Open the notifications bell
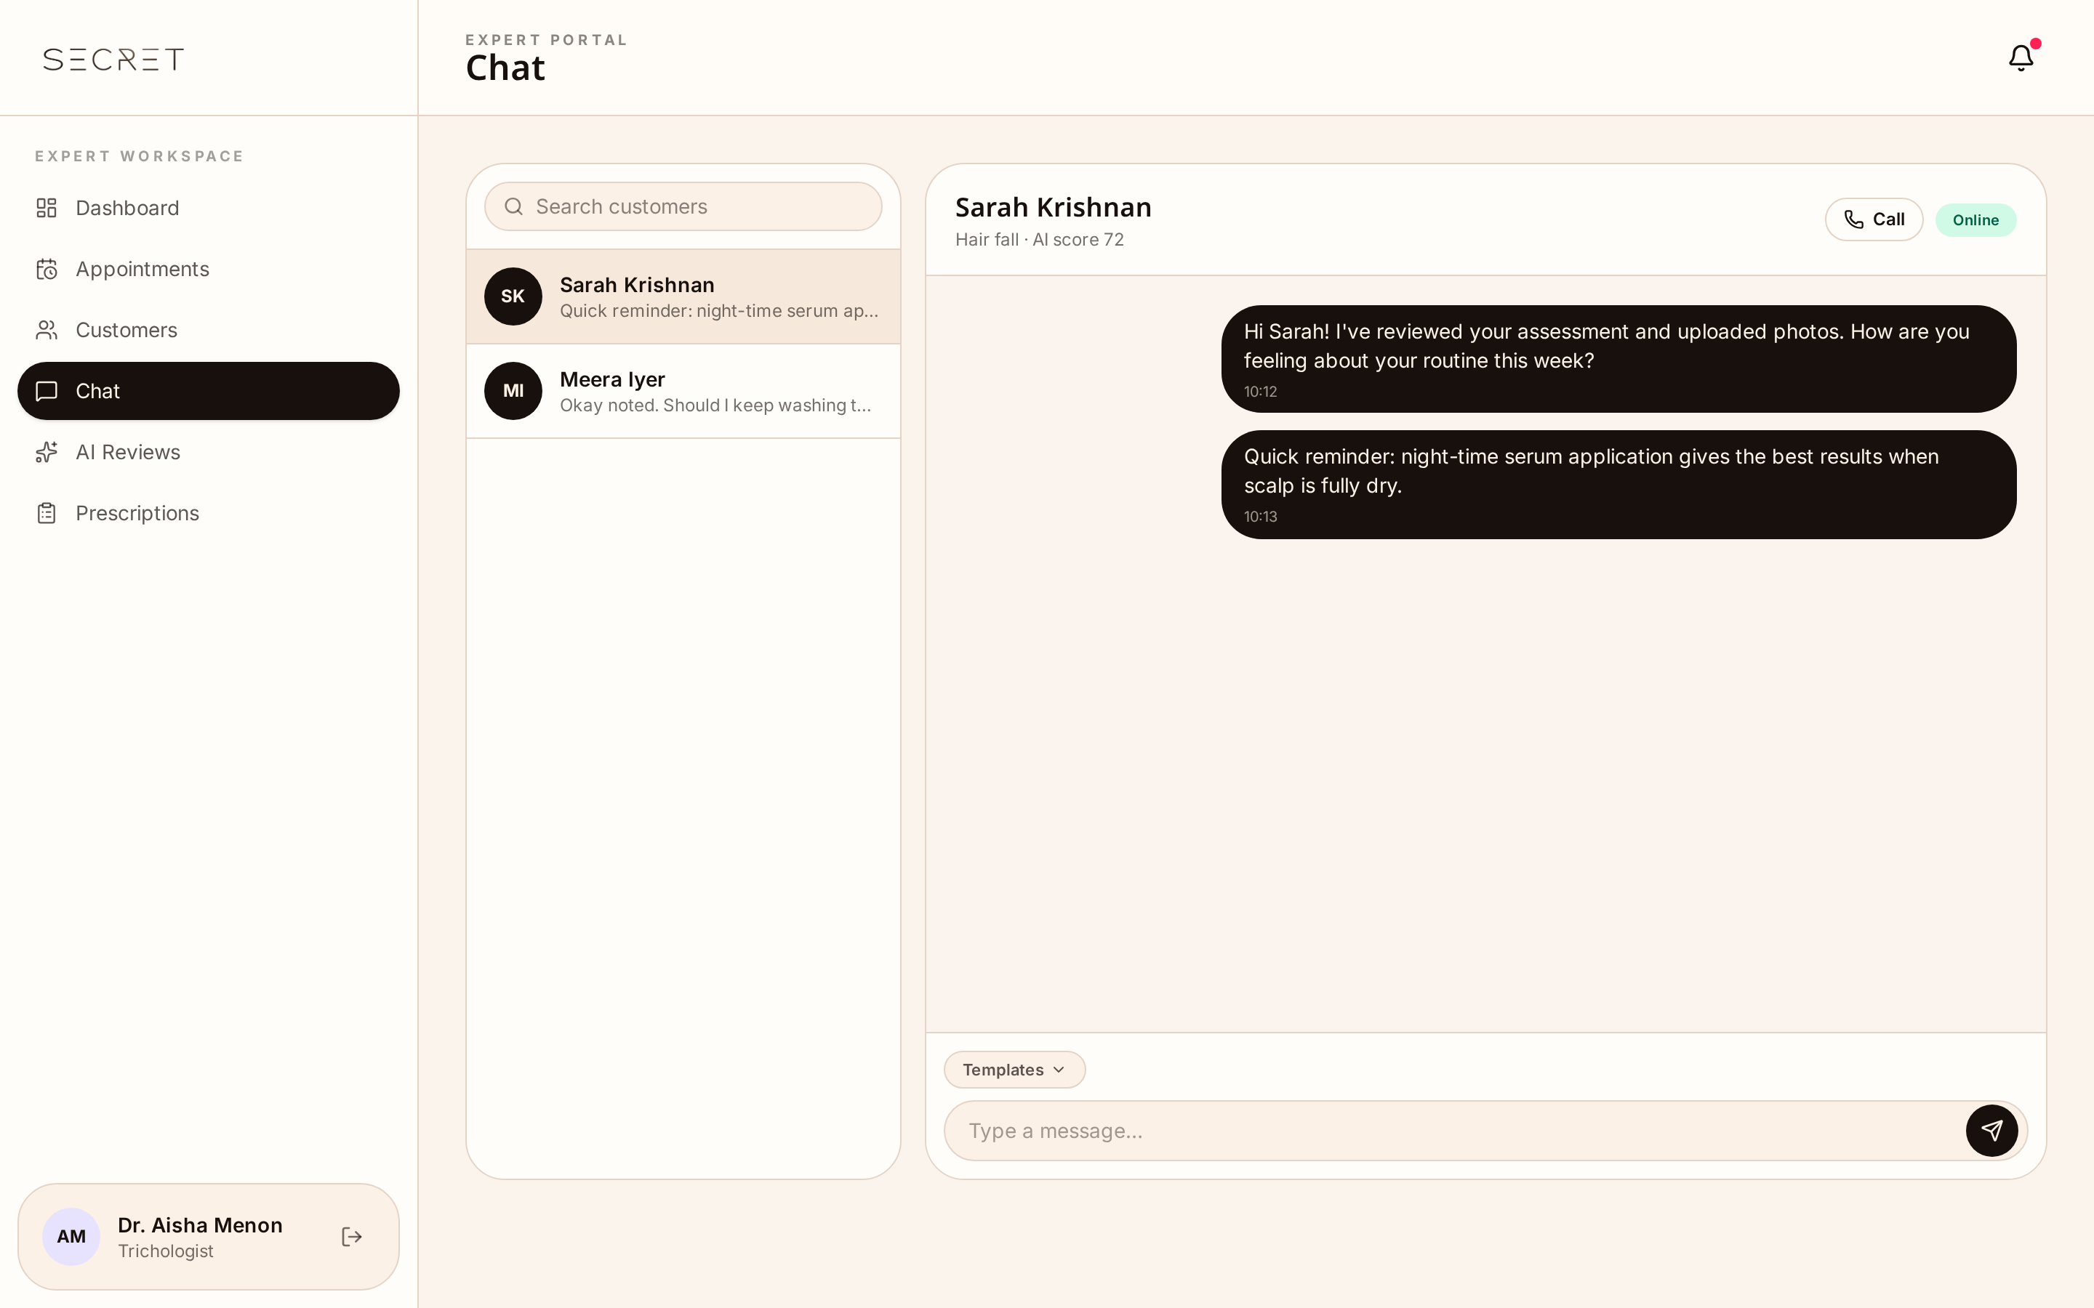 [2021, 58]
